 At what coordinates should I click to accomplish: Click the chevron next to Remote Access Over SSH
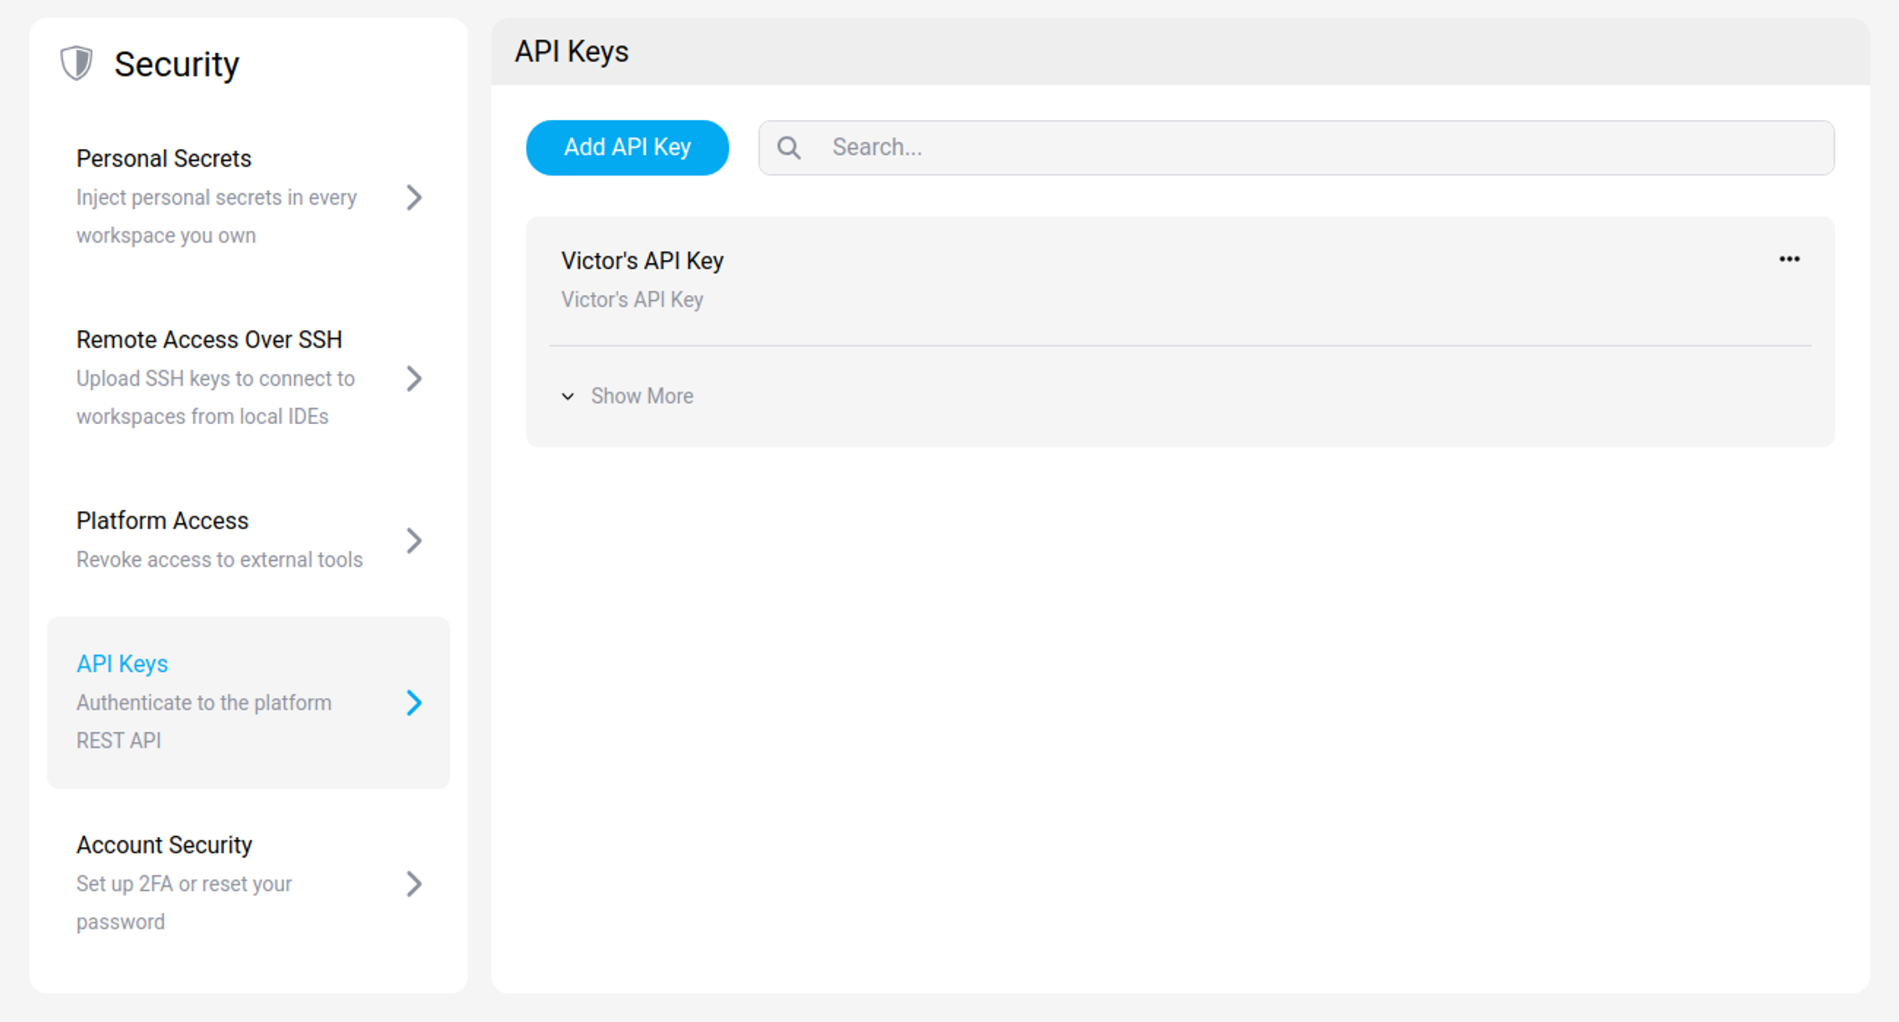(415, 379)
